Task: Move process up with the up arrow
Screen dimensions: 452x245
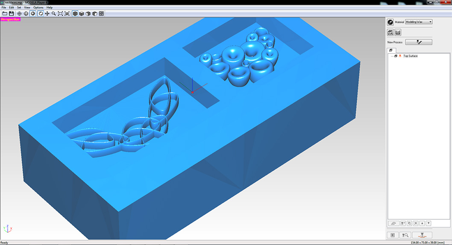Action: pos(422,223)
